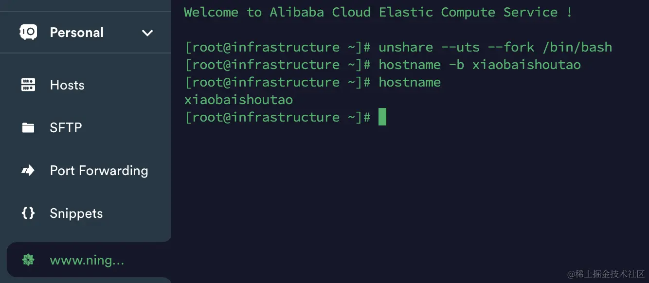
Task: Click the SFTP folder icon
Action: pyautogui.click(x=28, y=128)
